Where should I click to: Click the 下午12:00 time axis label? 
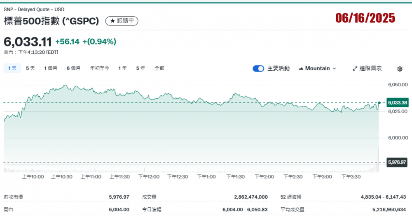pos(148,176)
